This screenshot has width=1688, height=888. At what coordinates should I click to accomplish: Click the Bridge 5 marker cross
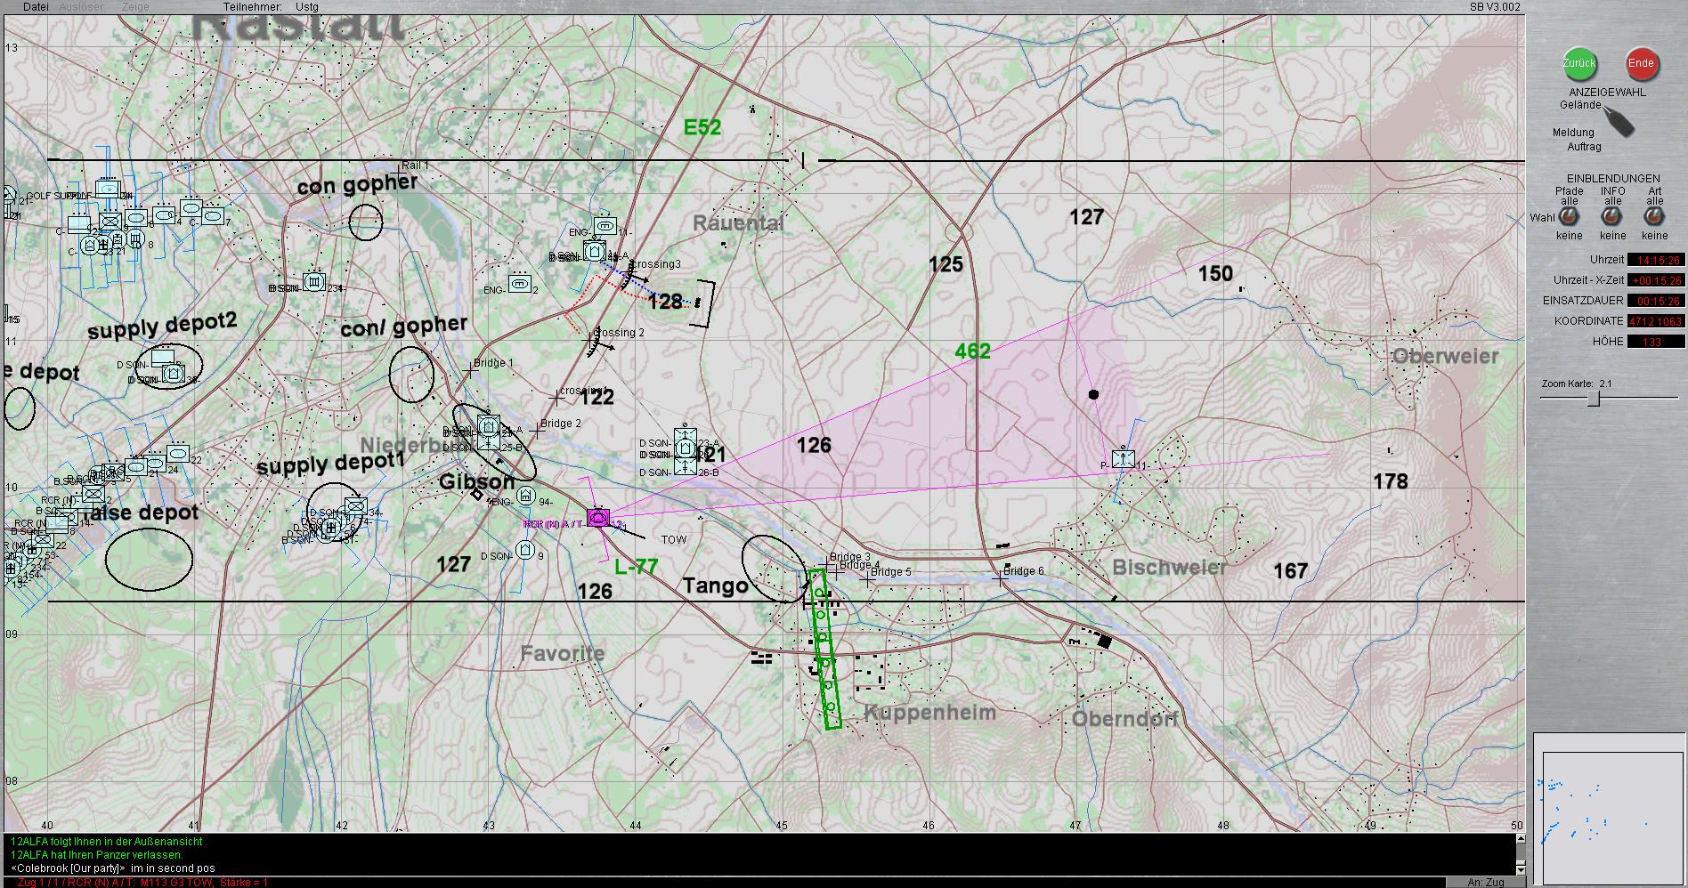pyautogui.click(x=867, y=579)
